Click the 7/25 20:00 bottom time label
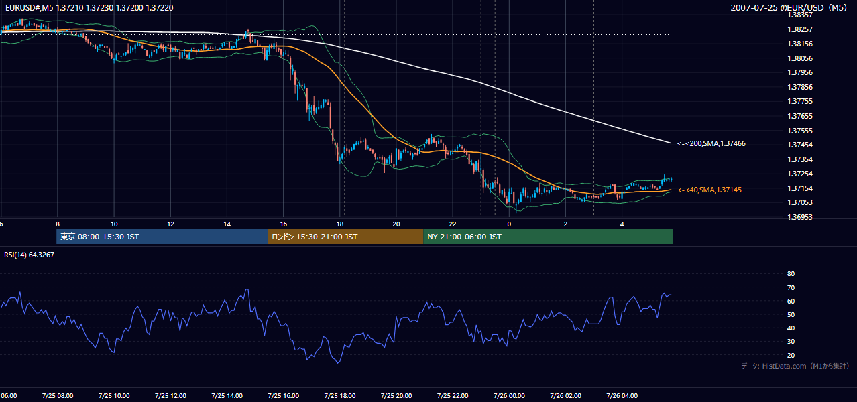This screenshot has height=402, width=857. click(x=396, y=395)
